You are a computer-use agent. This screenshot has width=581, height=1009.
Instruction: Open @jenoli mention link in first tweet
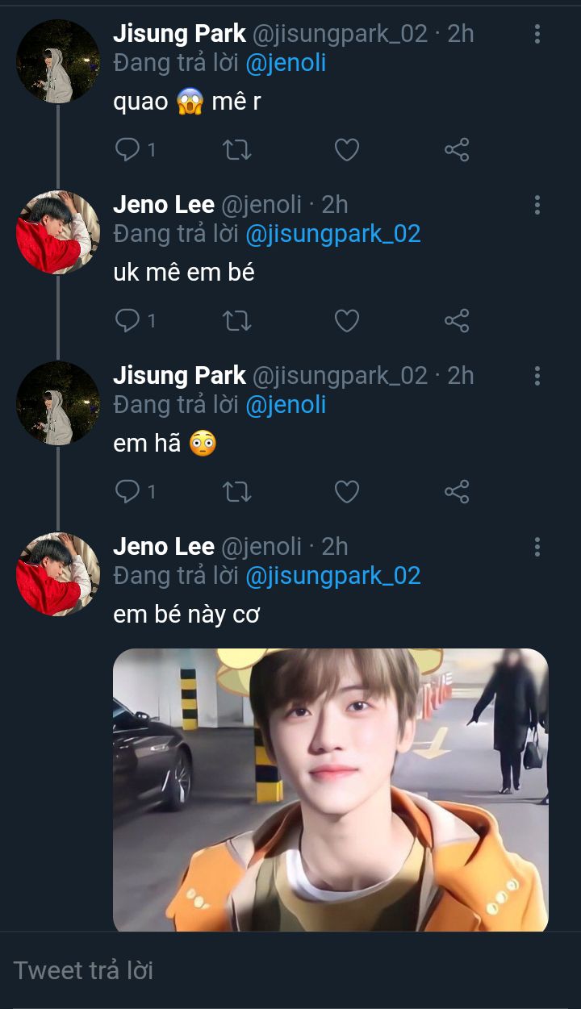[286, 63]
